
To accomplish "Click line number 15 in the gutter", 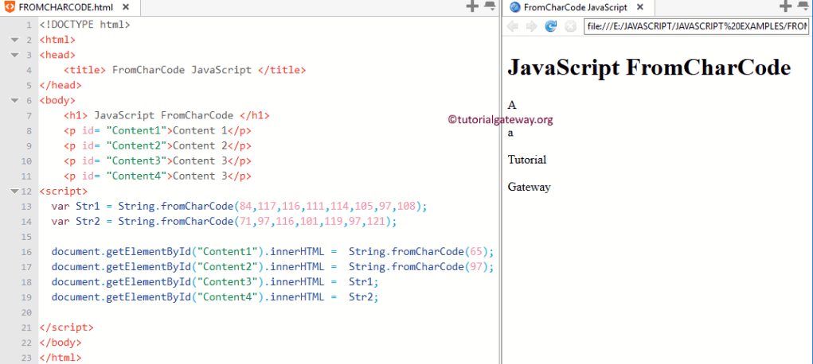I will coord(26,237).
